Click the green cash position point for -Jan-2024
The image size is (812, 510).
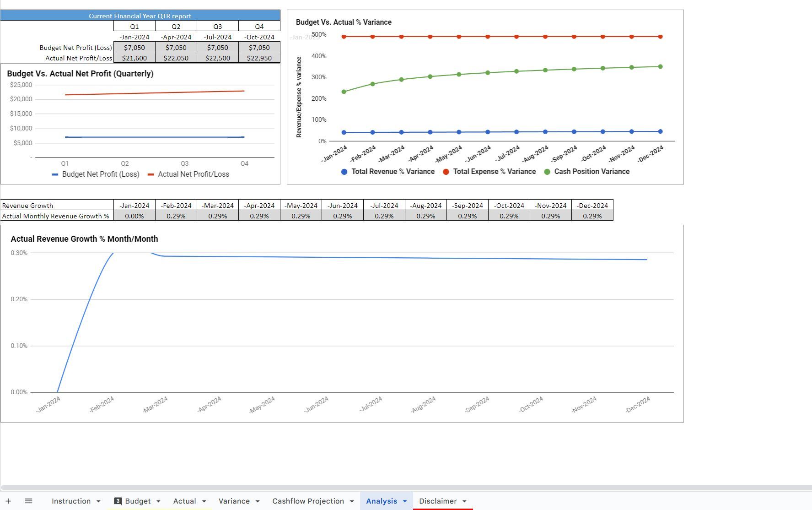pyautogui.click(x=344, y=92)
